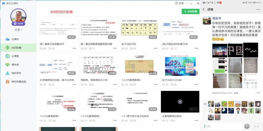Open the emoji picker beside comment box
The width and height of the screenshot is (263, 131).
point(247,126)
